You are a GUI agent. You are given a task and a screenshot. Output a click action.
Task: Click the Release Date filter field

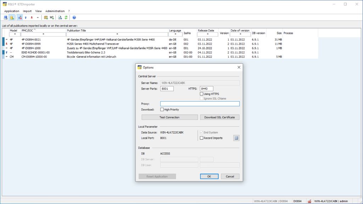pyautogui.click(x=207, y=34)
